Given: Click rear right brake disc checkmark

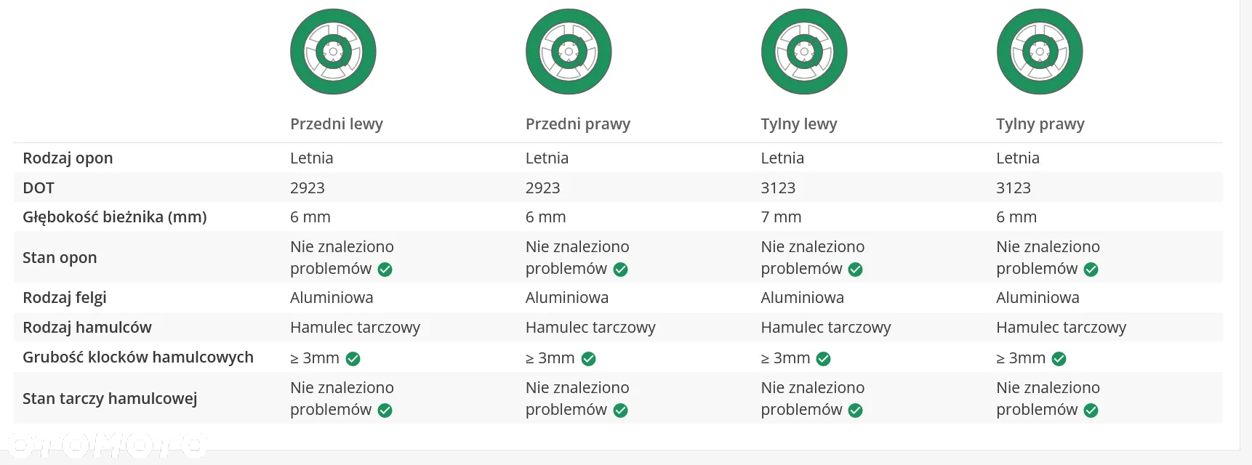Looking at the screenshot, I should coord(1091,411).
